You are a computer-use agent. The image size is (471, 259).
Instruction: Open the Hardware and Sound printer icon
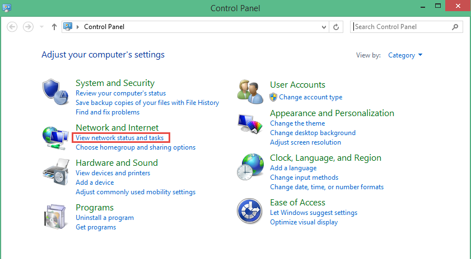tap(56, 172)
